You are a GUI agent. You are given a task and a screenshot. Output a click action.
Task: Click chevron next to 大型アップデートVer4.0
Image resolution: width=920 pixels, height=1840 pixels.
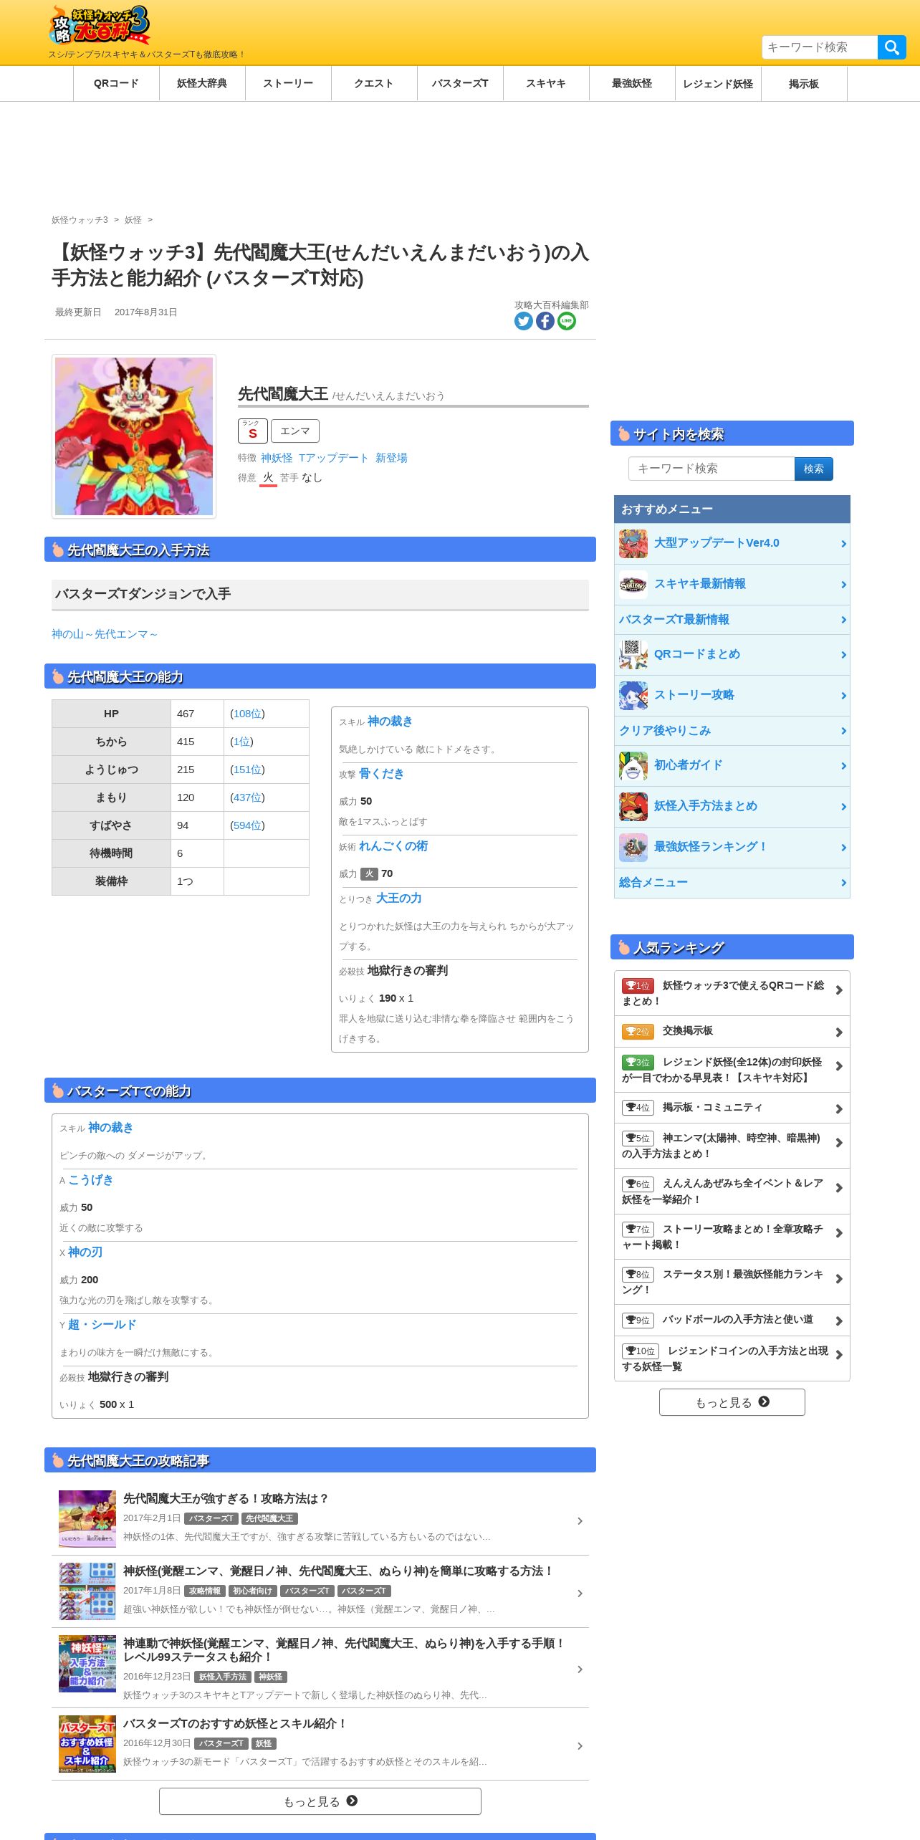[843, 544]
